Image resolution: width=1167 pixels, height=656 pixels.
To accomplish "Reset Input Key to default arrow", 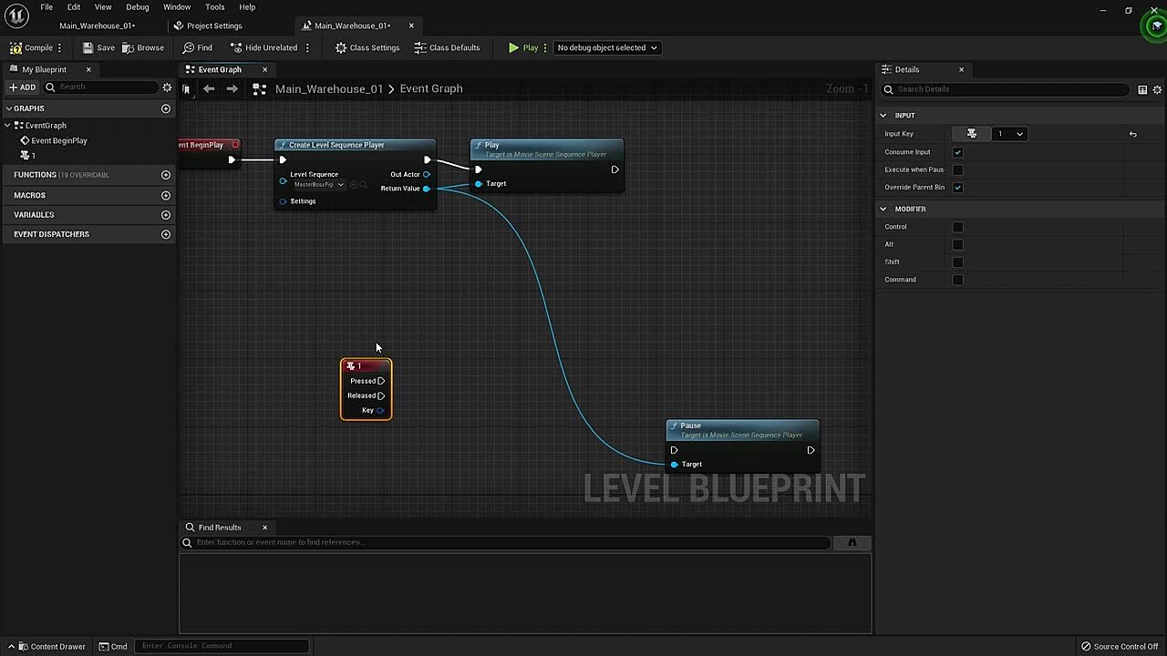I will pos(1133,134).
